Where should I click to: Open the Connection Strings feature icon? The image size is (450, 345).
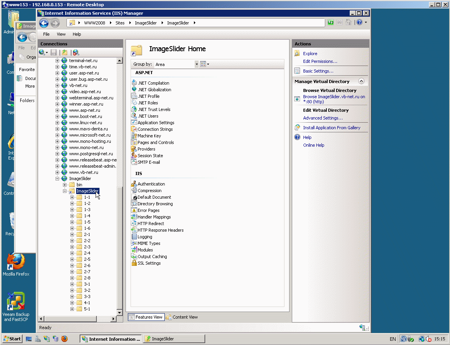tap(134, 129)
